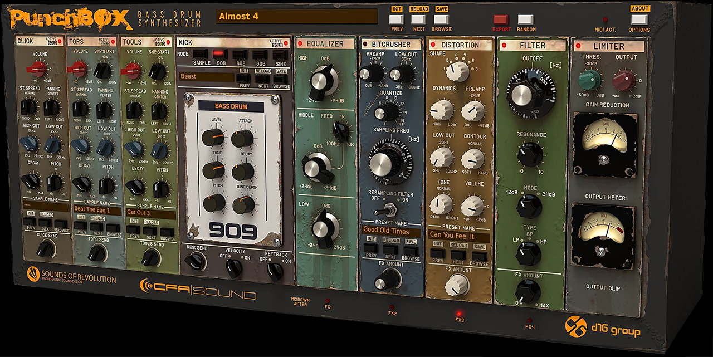Click the TOPS SEND knob

97,253
